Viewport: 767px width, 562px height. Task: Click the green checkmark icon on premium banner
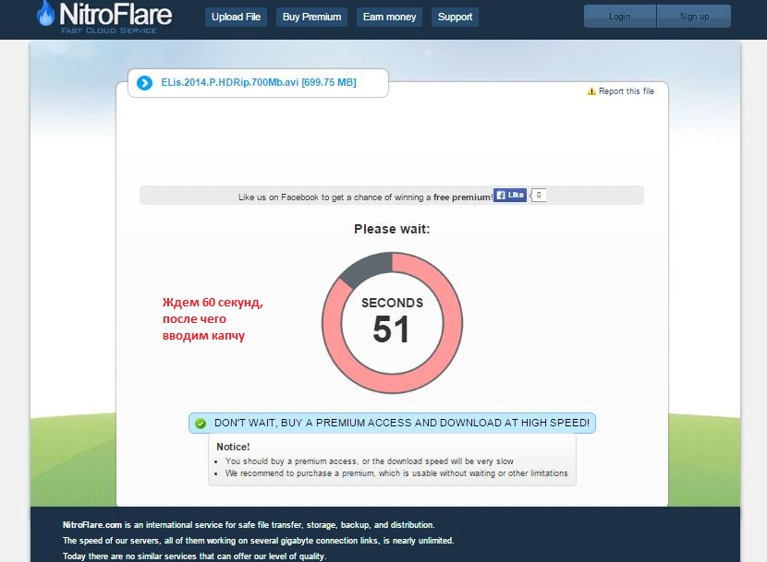coord(200,424)
